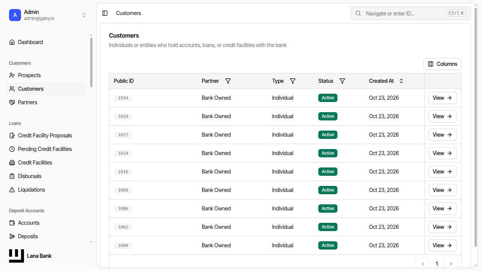
Task: Click the admin@galoy.io email text
Action: [x=39, y=18]
